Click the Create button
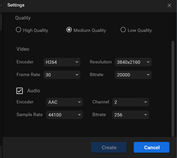 109,147
